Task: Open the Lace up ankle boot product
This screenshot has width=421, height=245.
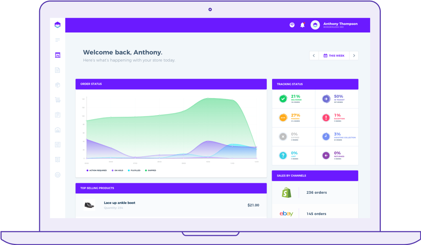Action: click(x=120, y=203)
